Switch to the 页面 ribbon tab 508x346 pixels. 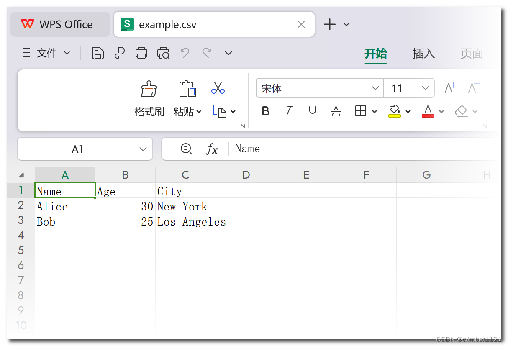tap(472, 54)
